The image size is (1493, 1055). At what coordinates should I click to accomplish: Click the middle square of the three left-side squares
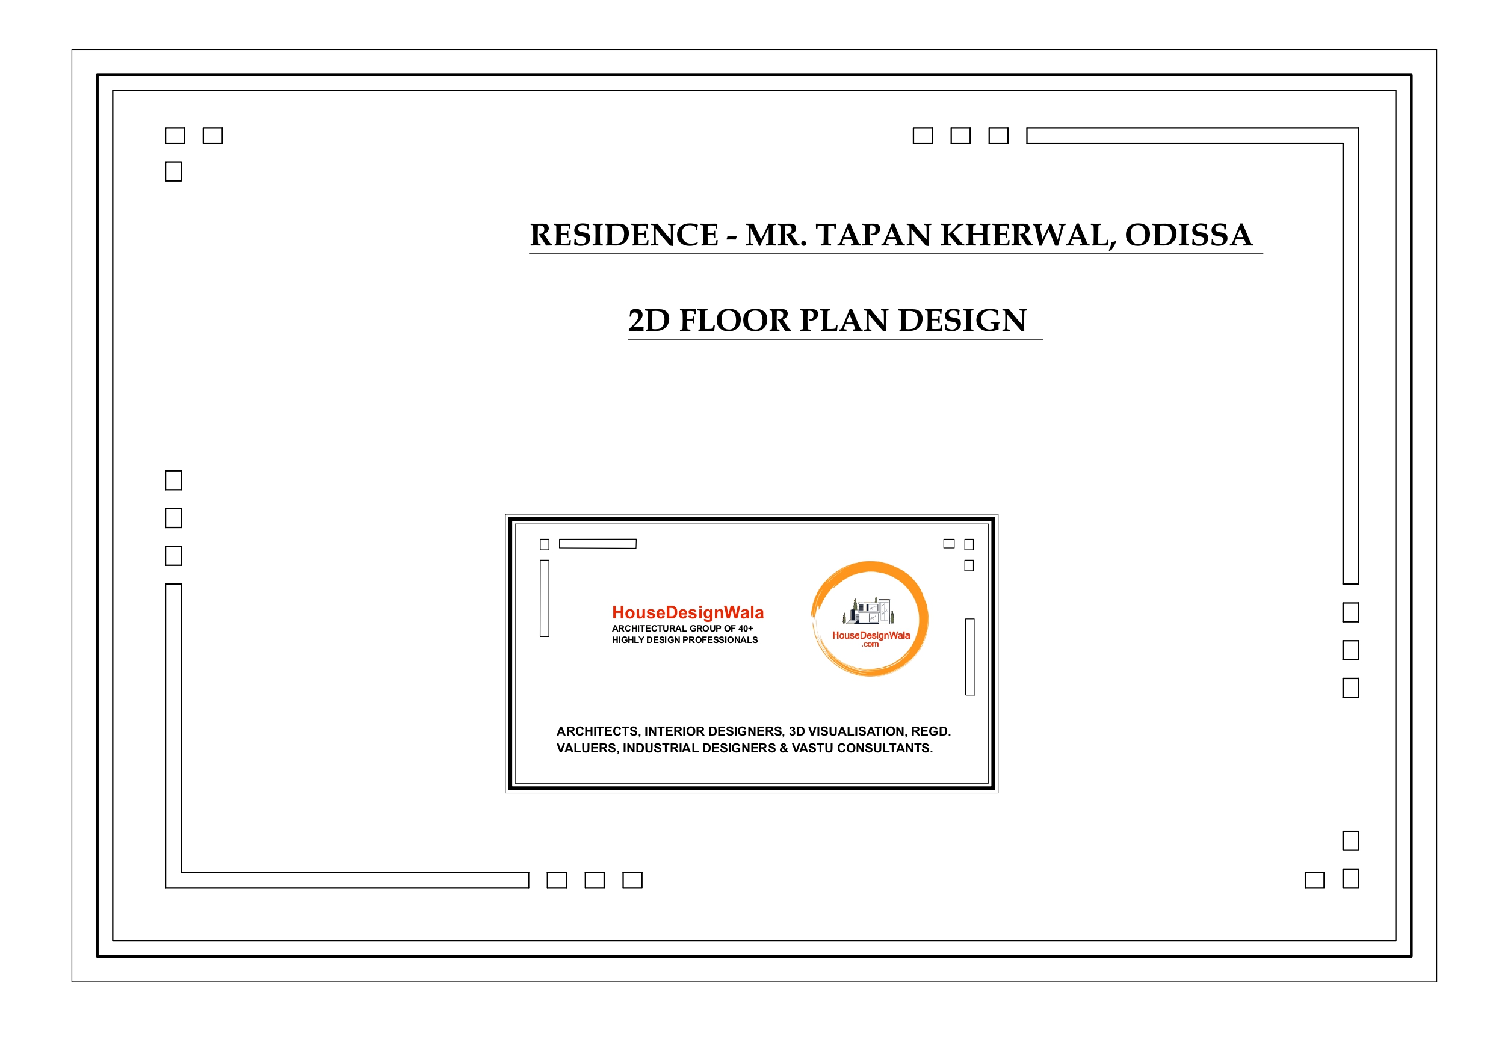pyautogui.click(x=173, y=518)
